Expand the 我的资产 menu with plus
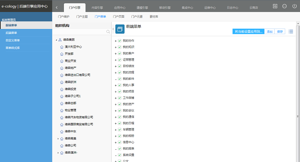 point(116,104)
